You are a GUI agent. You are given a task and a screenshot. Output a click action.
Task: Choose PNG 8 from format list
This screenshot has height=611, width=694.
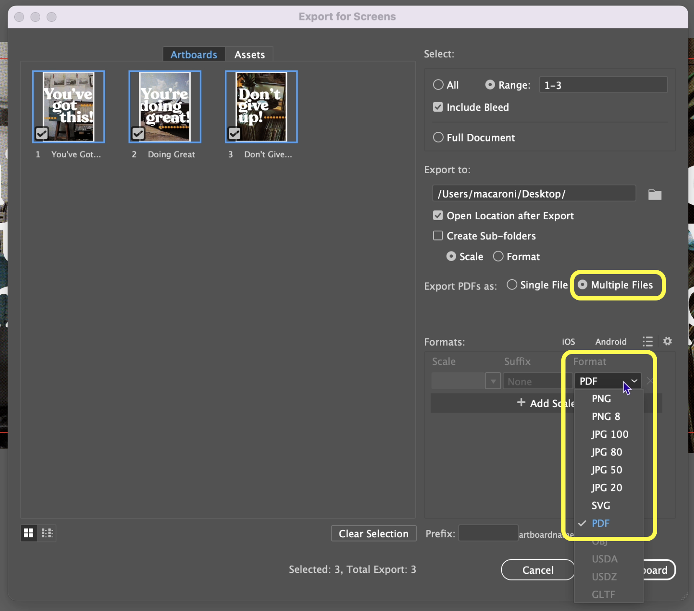(x=606, y=416)
